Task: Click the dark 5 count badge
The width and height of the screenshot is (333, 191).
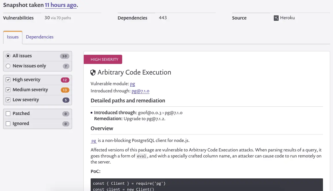Action: click(66, 100)
